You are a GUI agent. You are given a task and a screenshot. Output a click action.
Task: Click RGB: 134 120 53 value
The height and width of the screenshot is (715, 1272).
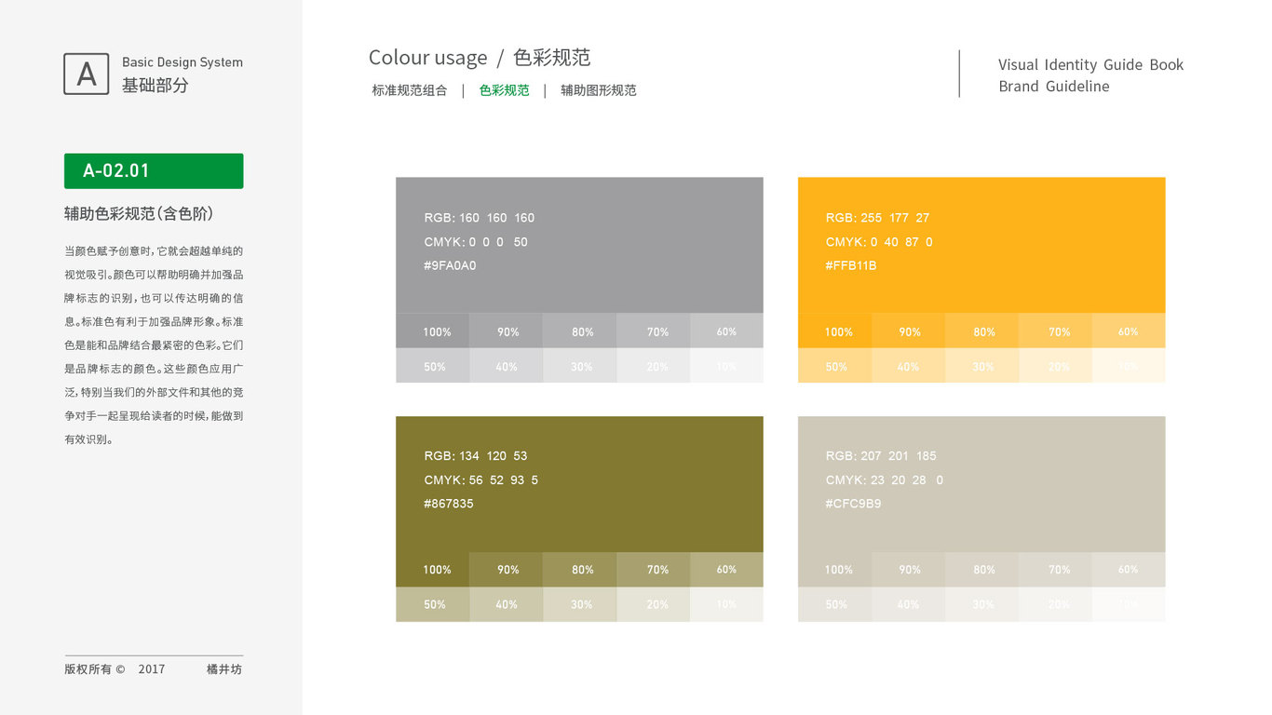click(476, 456)
